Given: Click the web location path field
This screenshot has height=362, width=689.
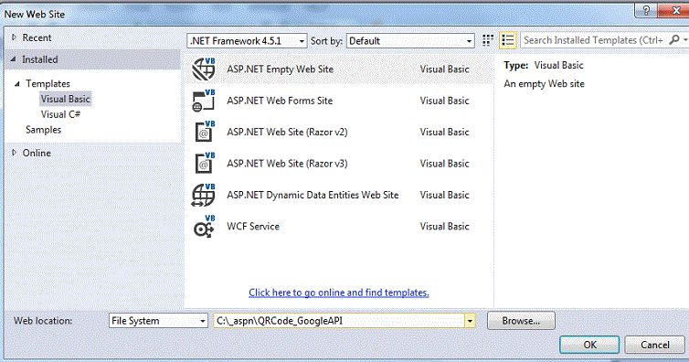Looking at the screenshot, I should pos(339,321).
